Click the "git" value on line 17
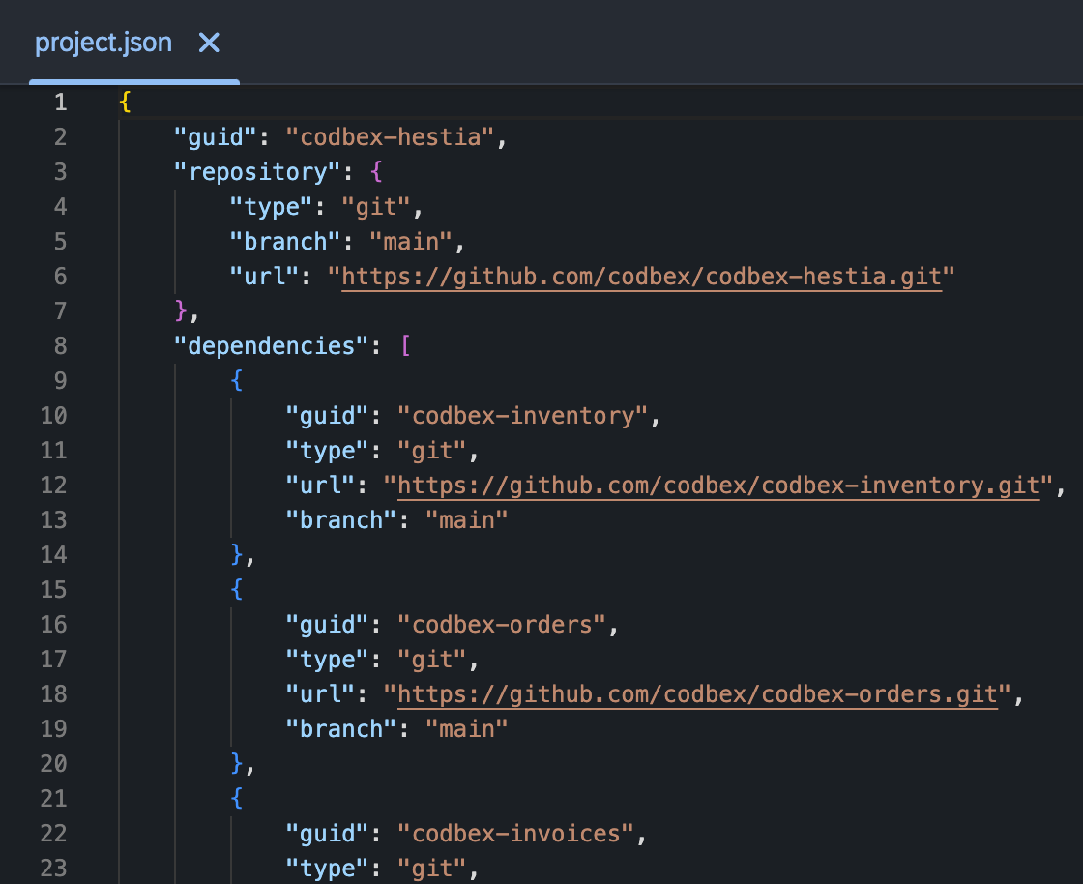Viewport: 1083px width, 884px height. [x=432, y=659]
